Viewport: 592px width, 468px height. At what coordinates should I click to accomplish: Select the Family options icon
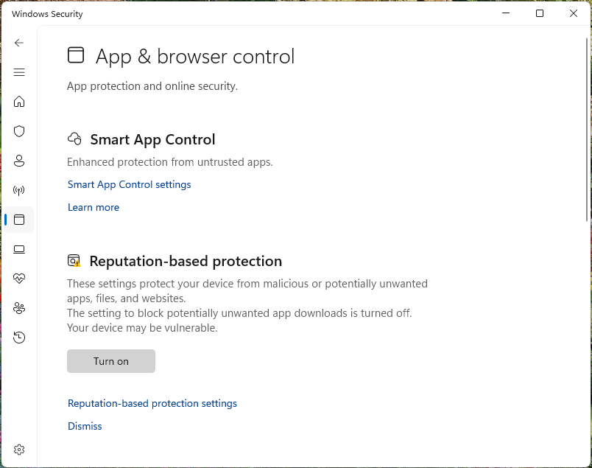click(x=19, y=308)
